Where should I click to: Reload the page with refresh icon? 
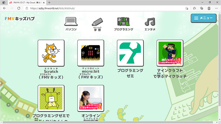pyautogui.click(x=19, y=8)
